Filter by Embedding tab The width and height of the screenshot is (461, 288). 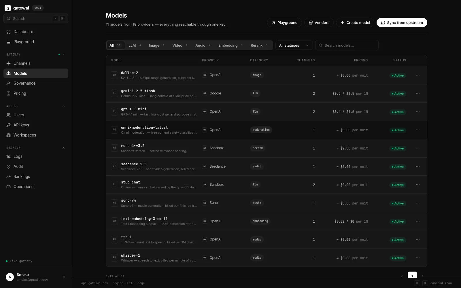(x=231, y=45)
